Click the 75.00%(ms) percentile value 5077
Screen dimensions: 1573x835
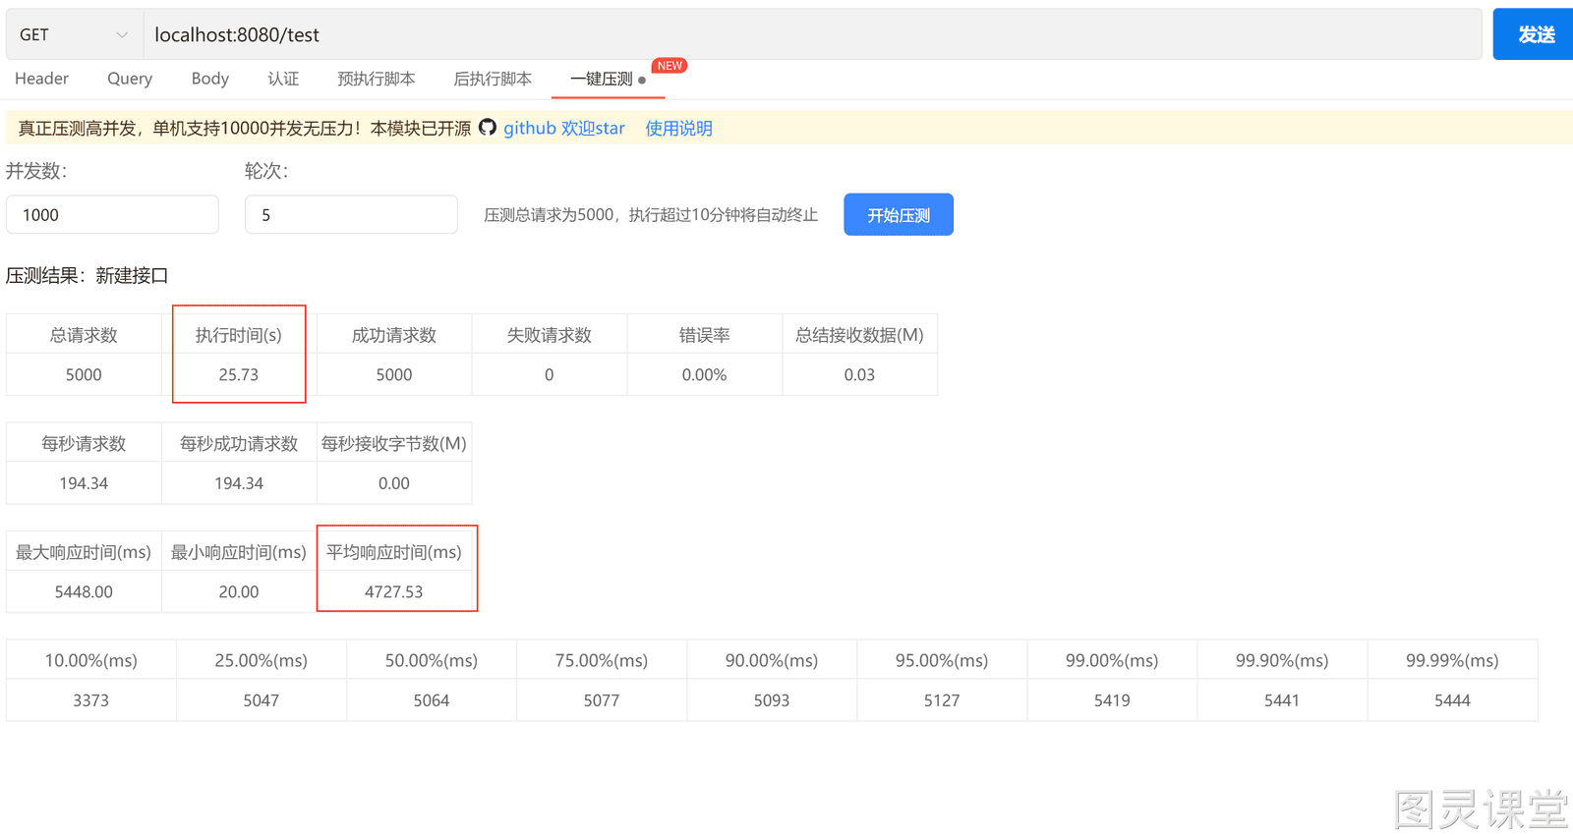602,700
